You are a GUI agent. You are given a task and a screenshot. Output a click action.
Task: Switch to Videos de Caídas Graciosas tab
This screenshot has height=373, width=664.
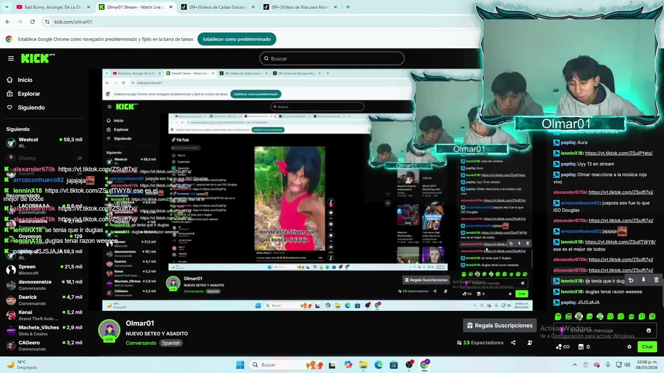tap(218, 7)
